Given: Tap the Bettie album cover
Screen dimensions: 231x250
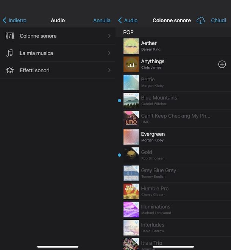Looking at the screenshot, I should (131, 83).
